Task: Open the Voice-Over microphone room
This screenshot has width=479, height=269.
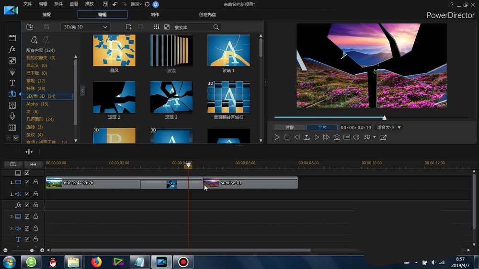Action: 12,116
